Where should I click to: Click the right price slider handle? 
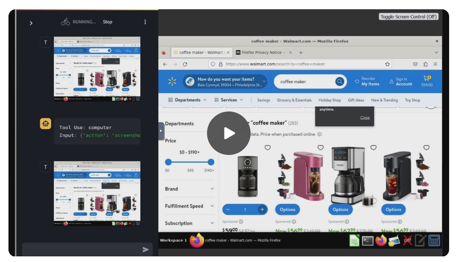pyautogui.click(x=211, y=162)
